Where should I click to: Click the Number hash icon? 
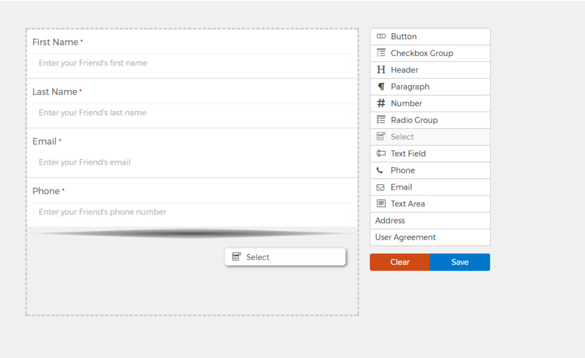[x=381, y=103]
